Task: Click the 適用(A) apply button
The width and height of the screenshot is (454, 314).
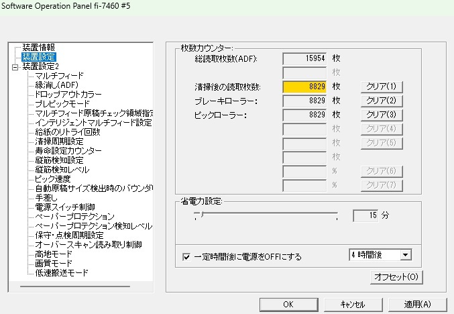Action: [x=418, y=305]
